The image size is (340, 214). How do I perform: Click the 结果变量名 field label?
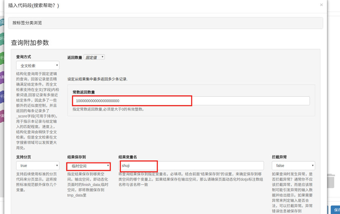[x=127, y=157]
